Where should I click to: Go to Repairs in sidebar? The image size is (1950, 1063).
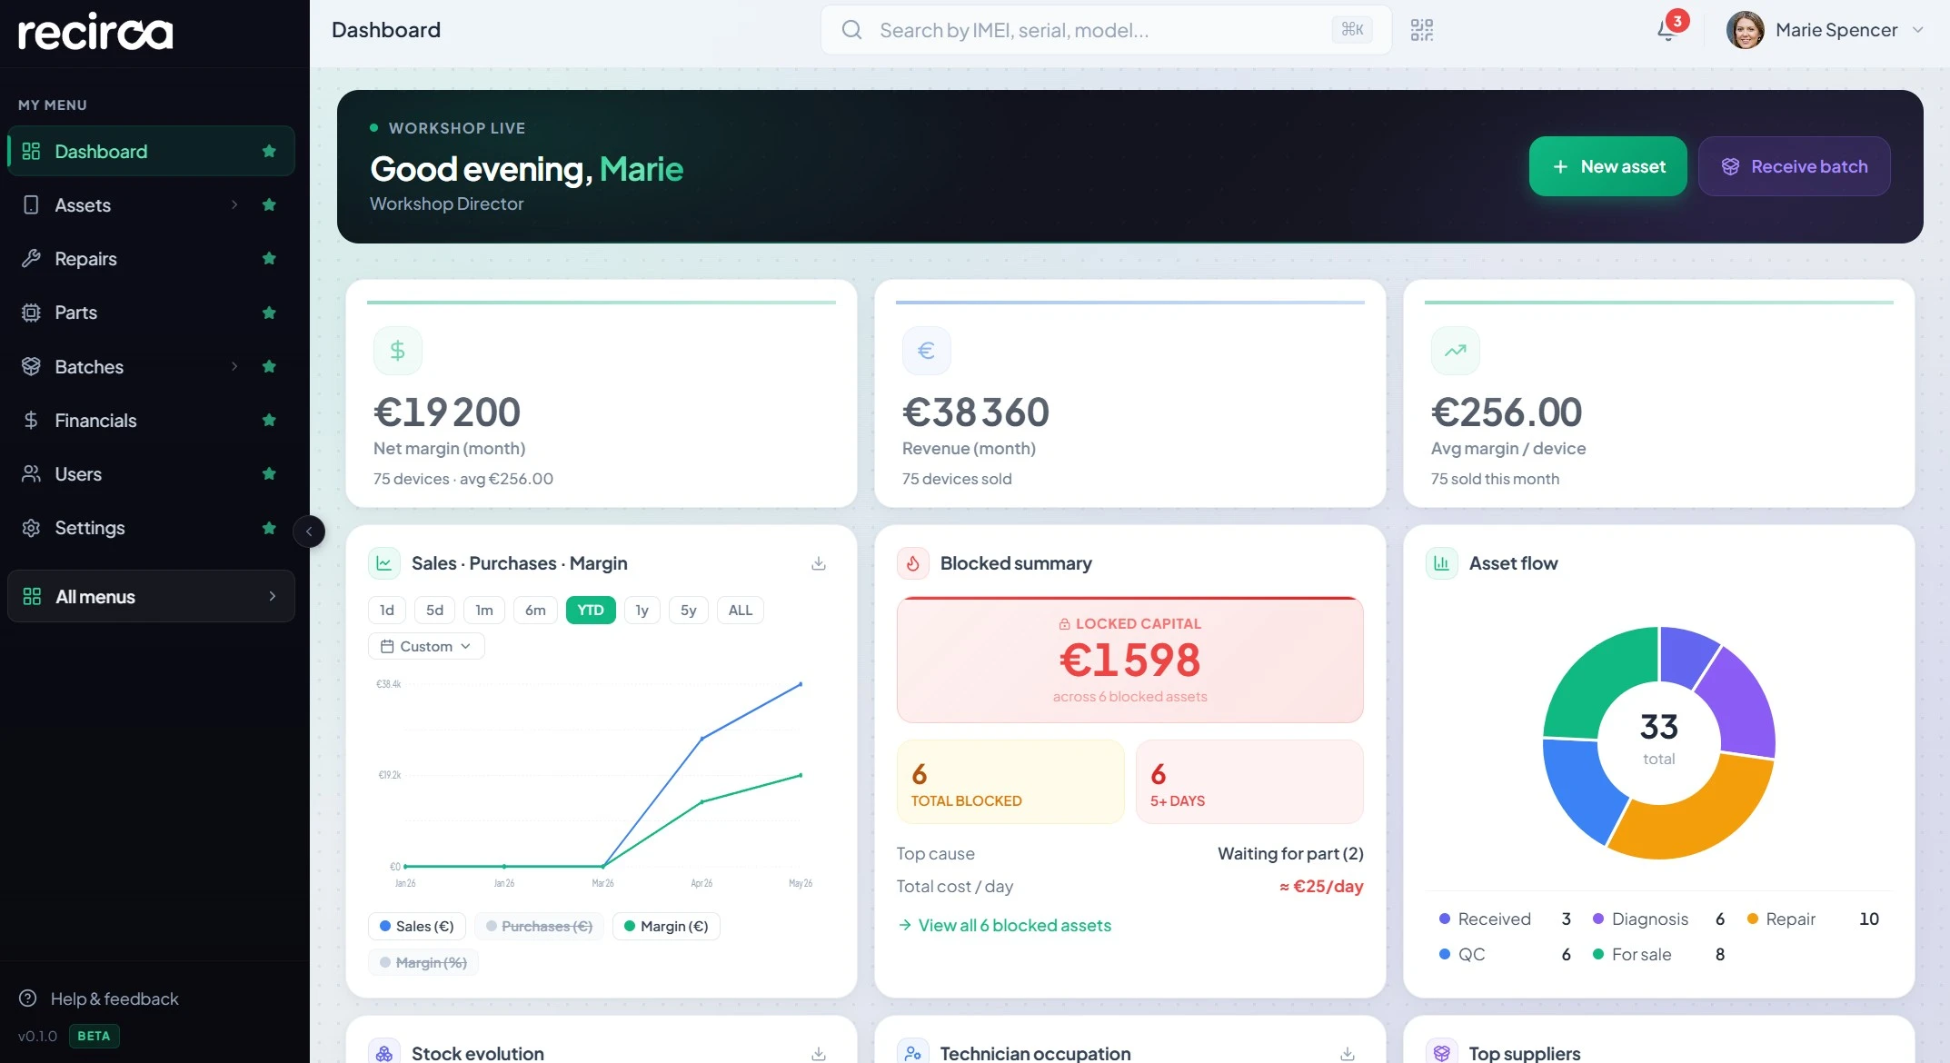click(x=151, y=258)
